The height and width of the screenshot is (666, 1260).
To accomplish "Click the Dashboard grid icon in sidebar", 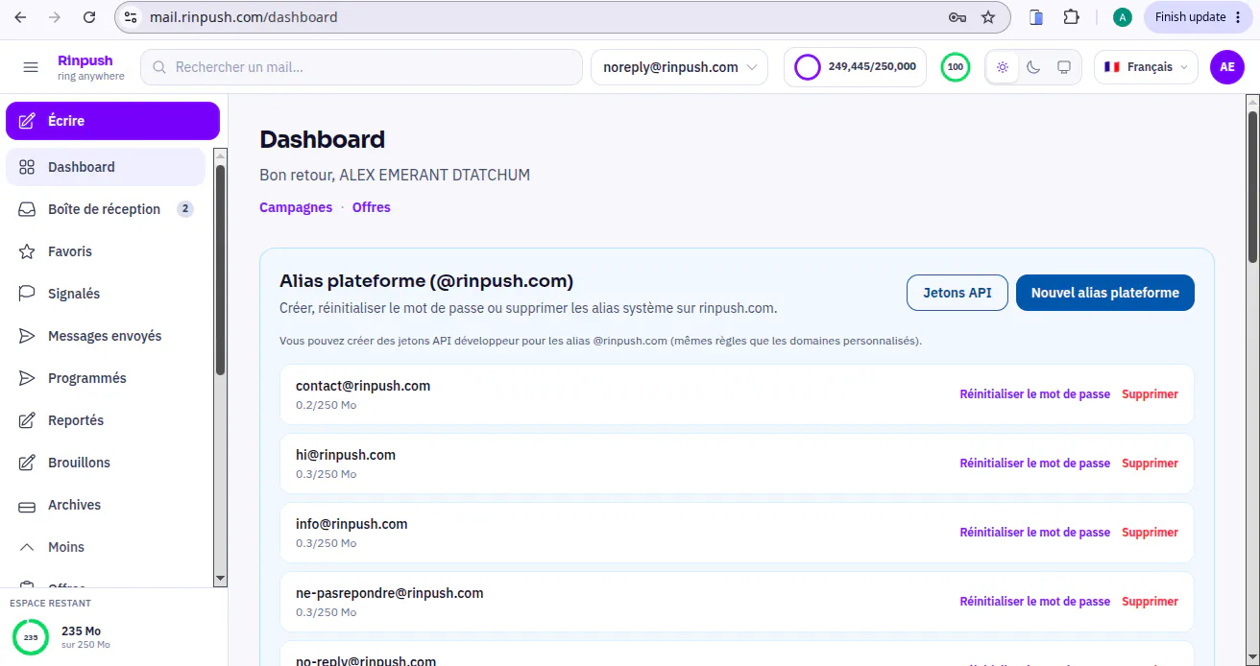I will point(28,167).
